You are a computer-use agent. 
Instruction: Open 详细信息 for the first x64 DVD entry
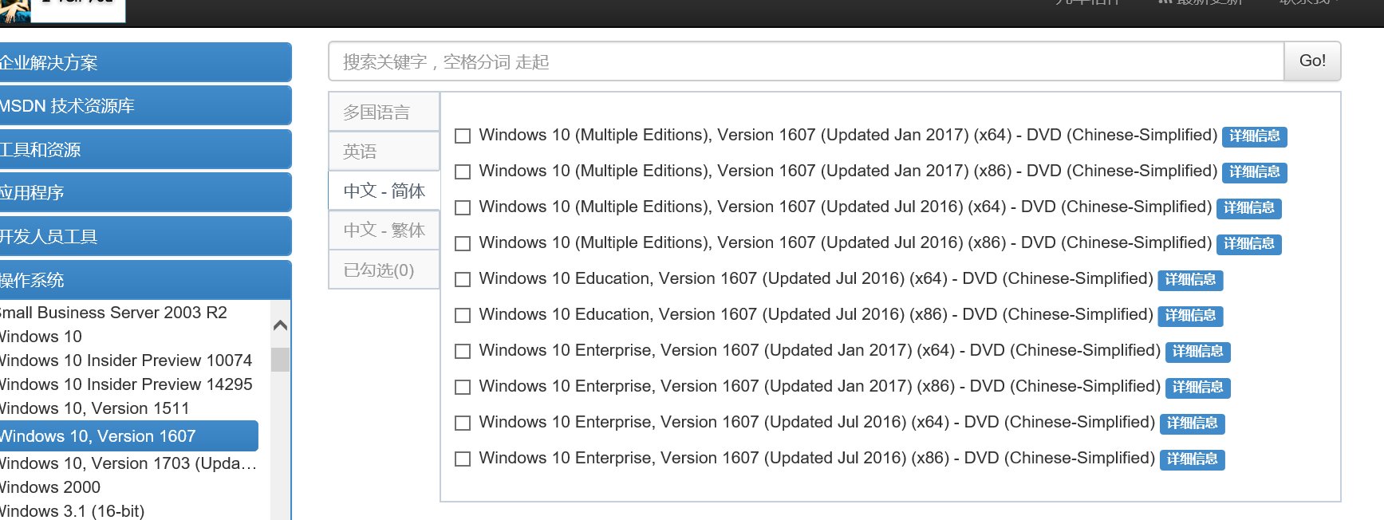[1255, 136]
